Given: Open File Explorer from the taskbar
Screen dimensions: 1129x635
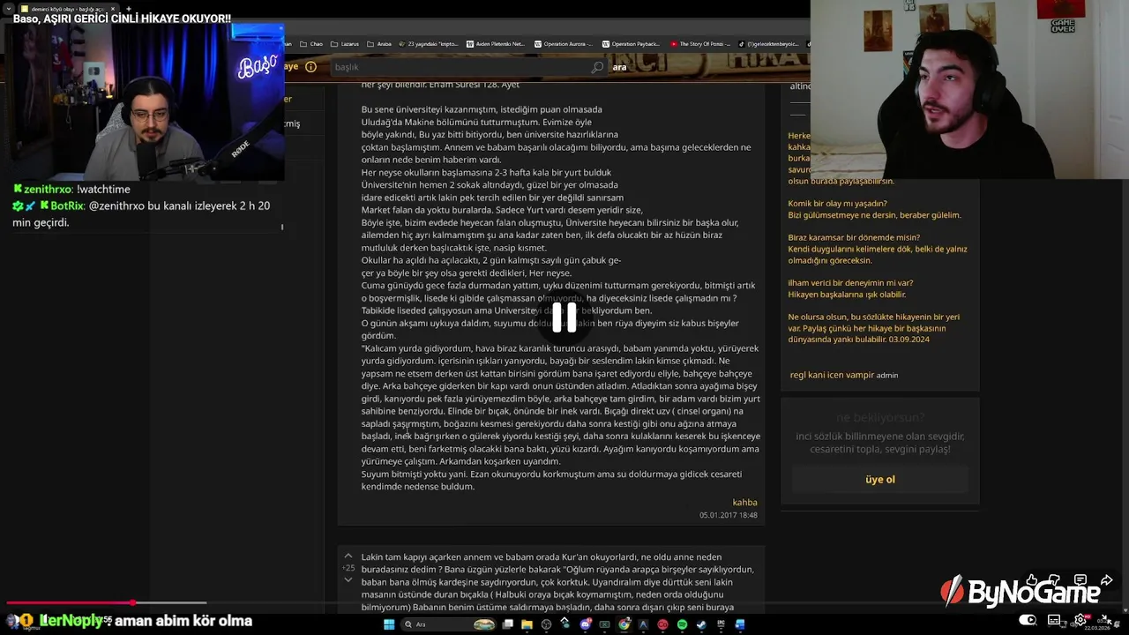Looking at the screenshot, I should [527, 624].
